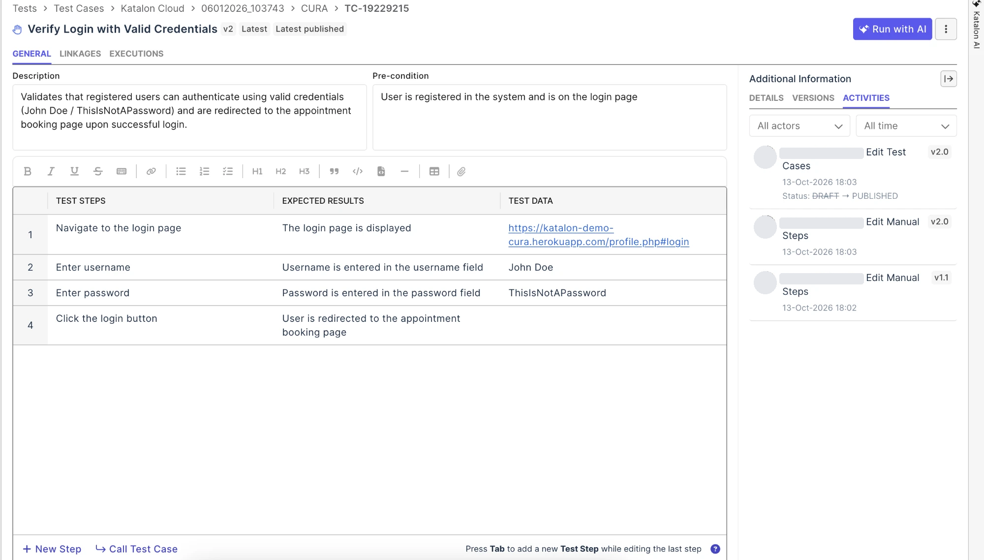Navigate to the CURA breadcrumb
The height and width of the screenshot is (560, 984).
point(314,8)
